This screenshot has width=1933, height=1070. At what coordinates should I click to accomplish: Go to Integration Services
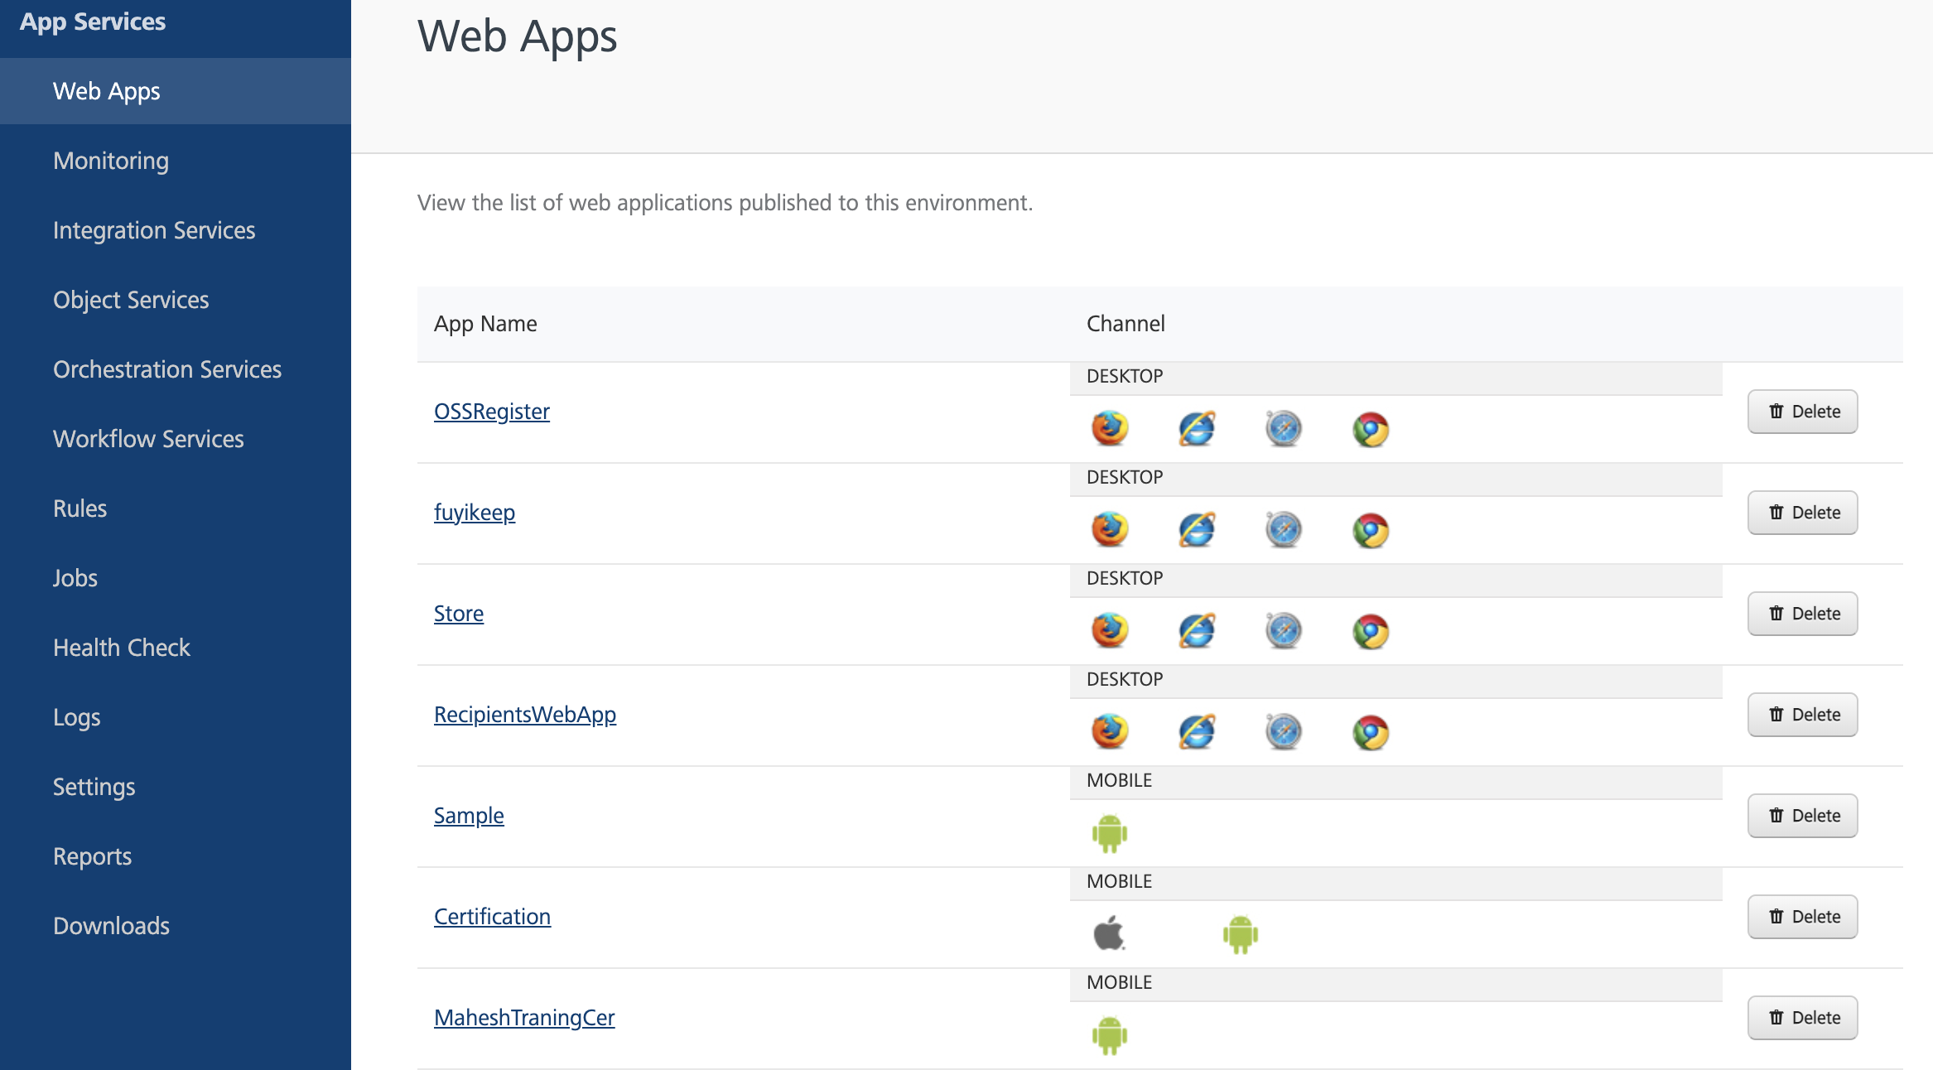click(154, 230)
